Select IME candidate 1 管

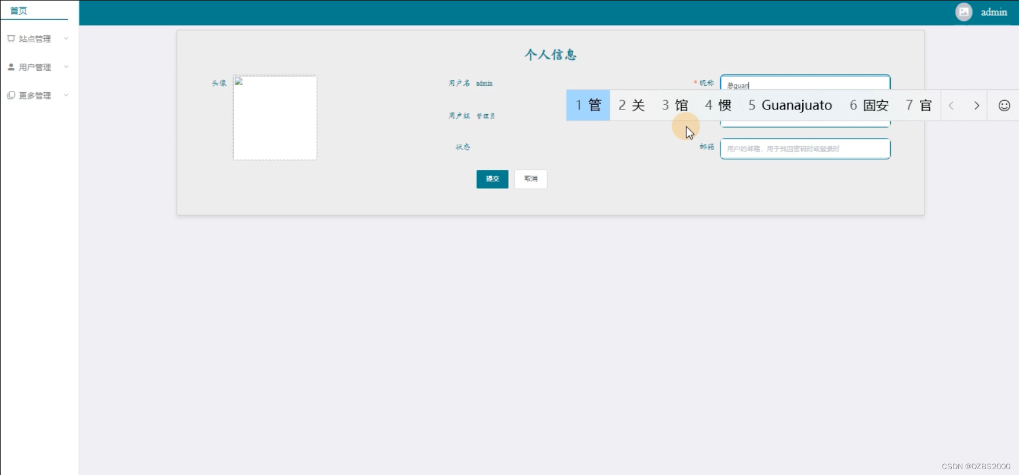coord(588,105)
